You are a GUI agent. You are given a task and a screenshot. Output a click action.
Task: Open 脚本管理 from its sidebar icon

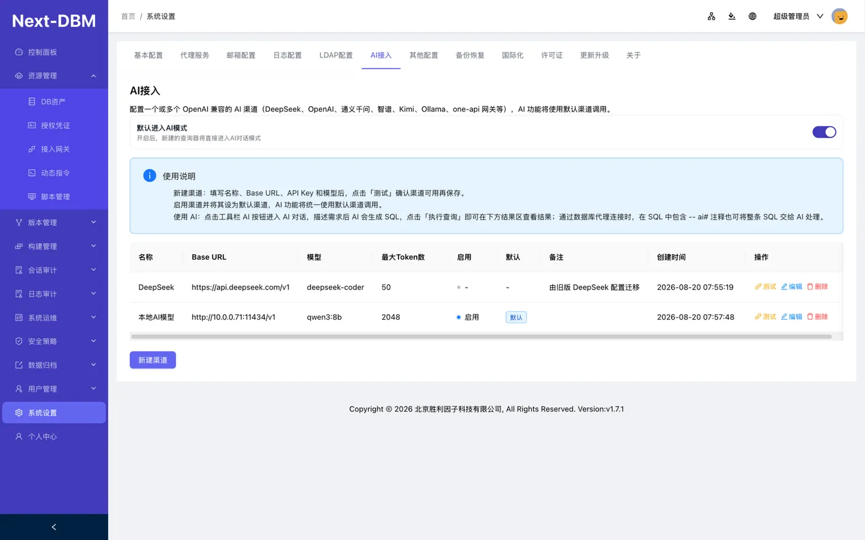32,197
